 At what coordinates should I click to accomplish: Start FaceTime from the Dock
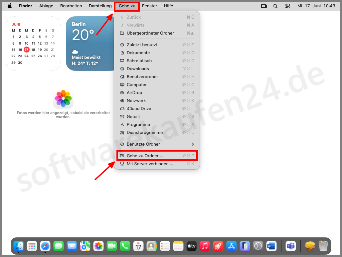click(112, 246)
